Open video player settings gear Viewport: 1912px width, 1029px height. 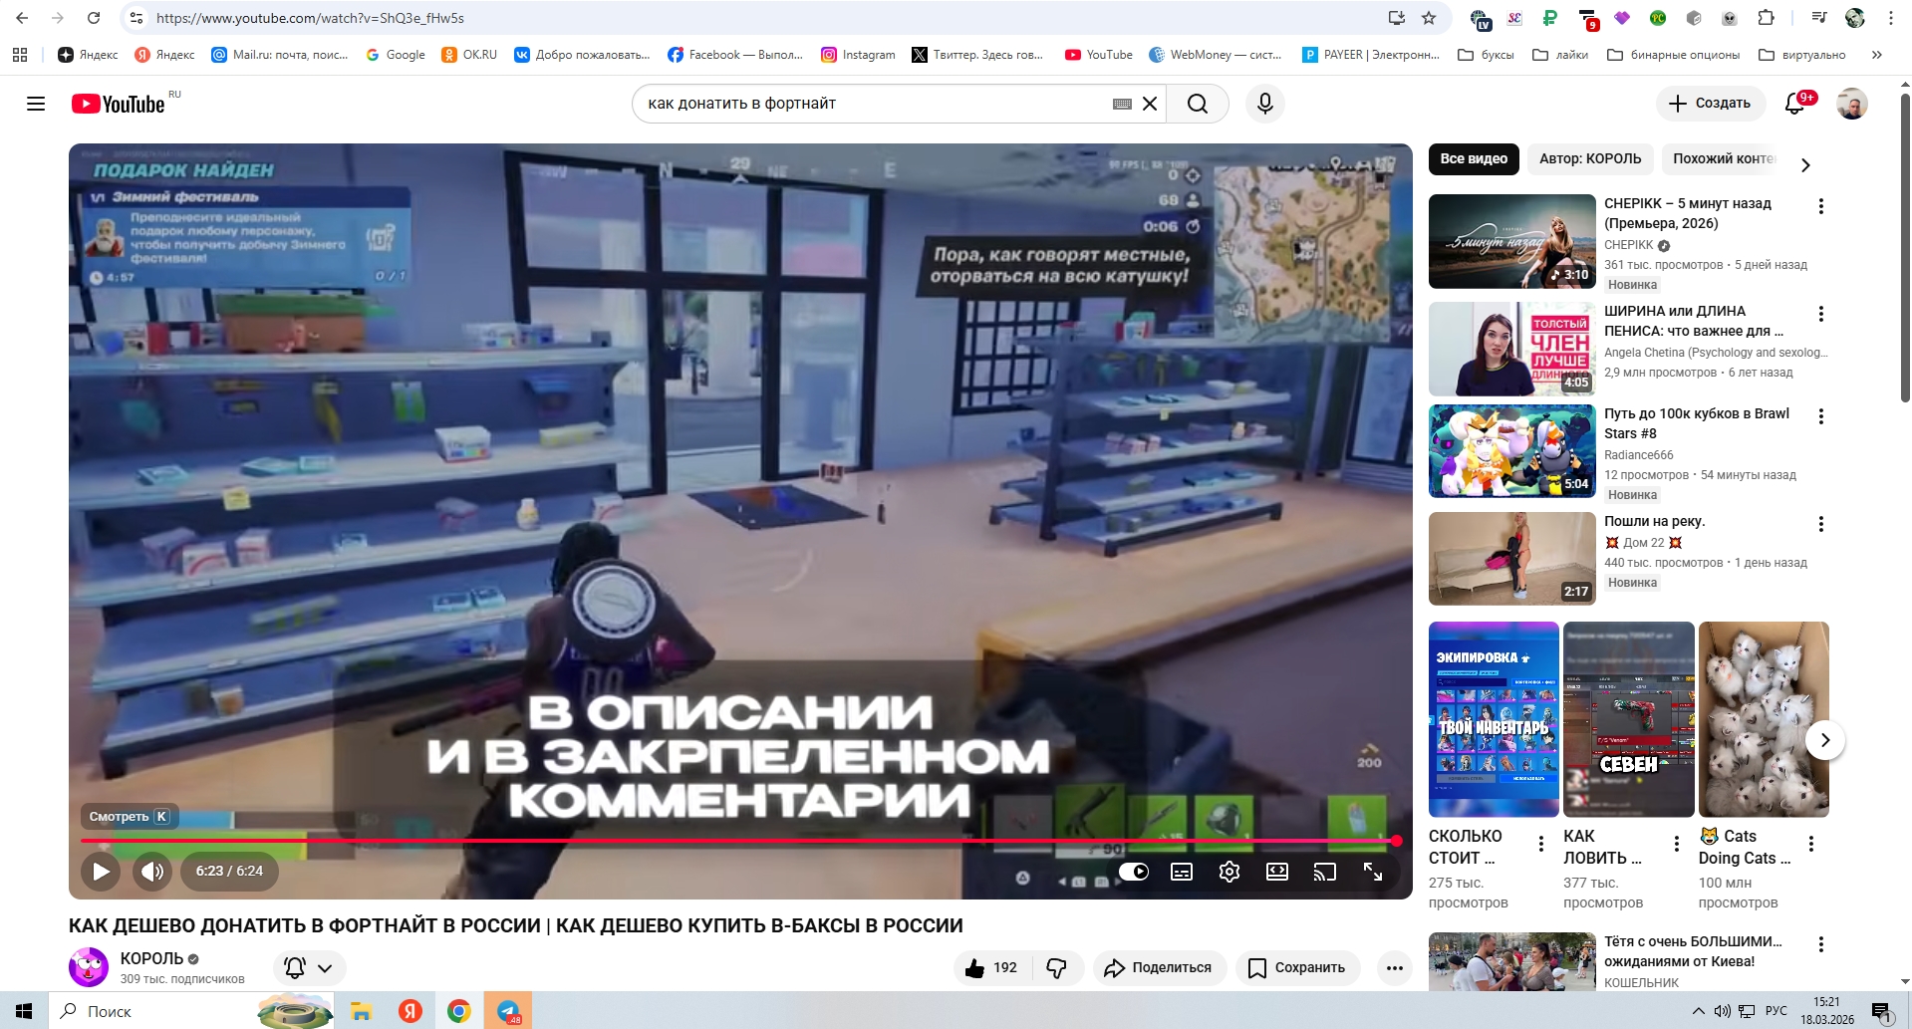(1229, 872)
